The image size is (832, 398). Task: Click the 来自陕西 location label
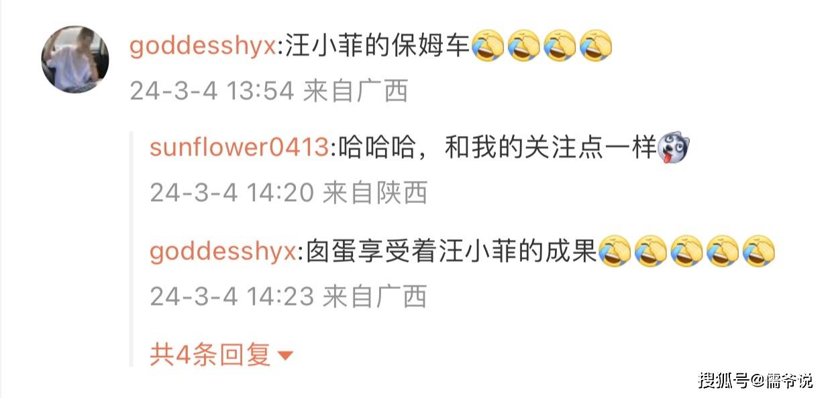tap(375, 194)
